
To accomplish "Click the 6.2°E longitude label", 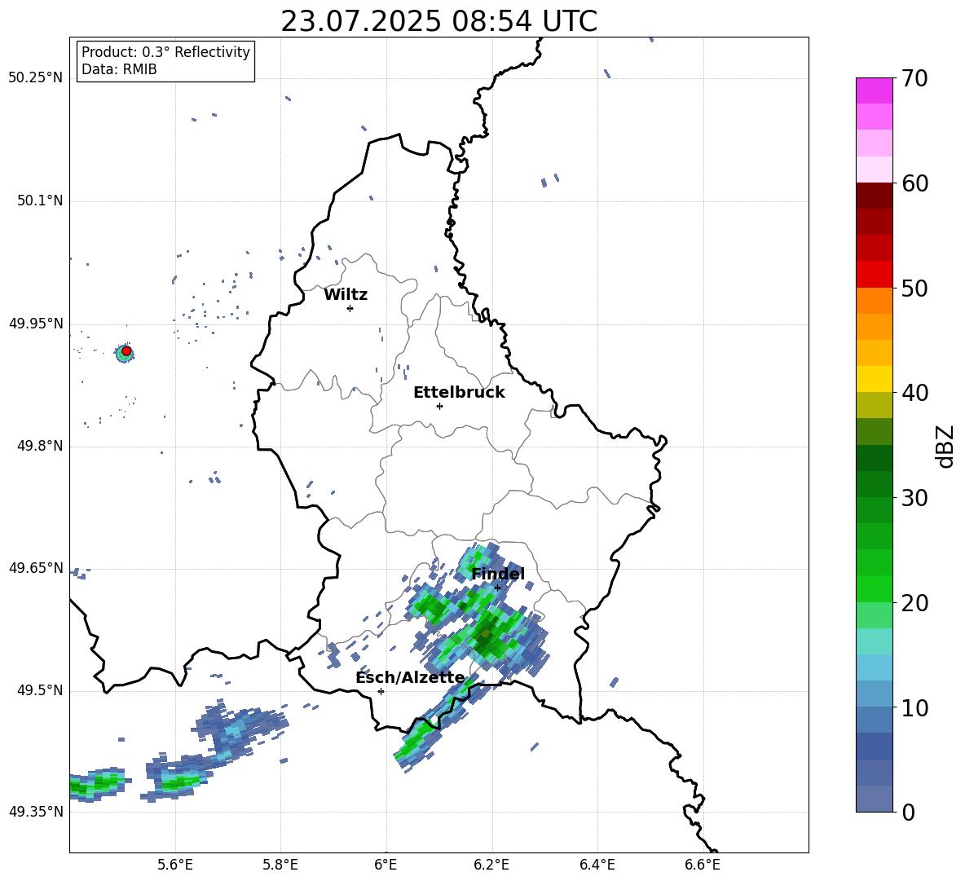I will pyautogui.click(x=491, y=865).
